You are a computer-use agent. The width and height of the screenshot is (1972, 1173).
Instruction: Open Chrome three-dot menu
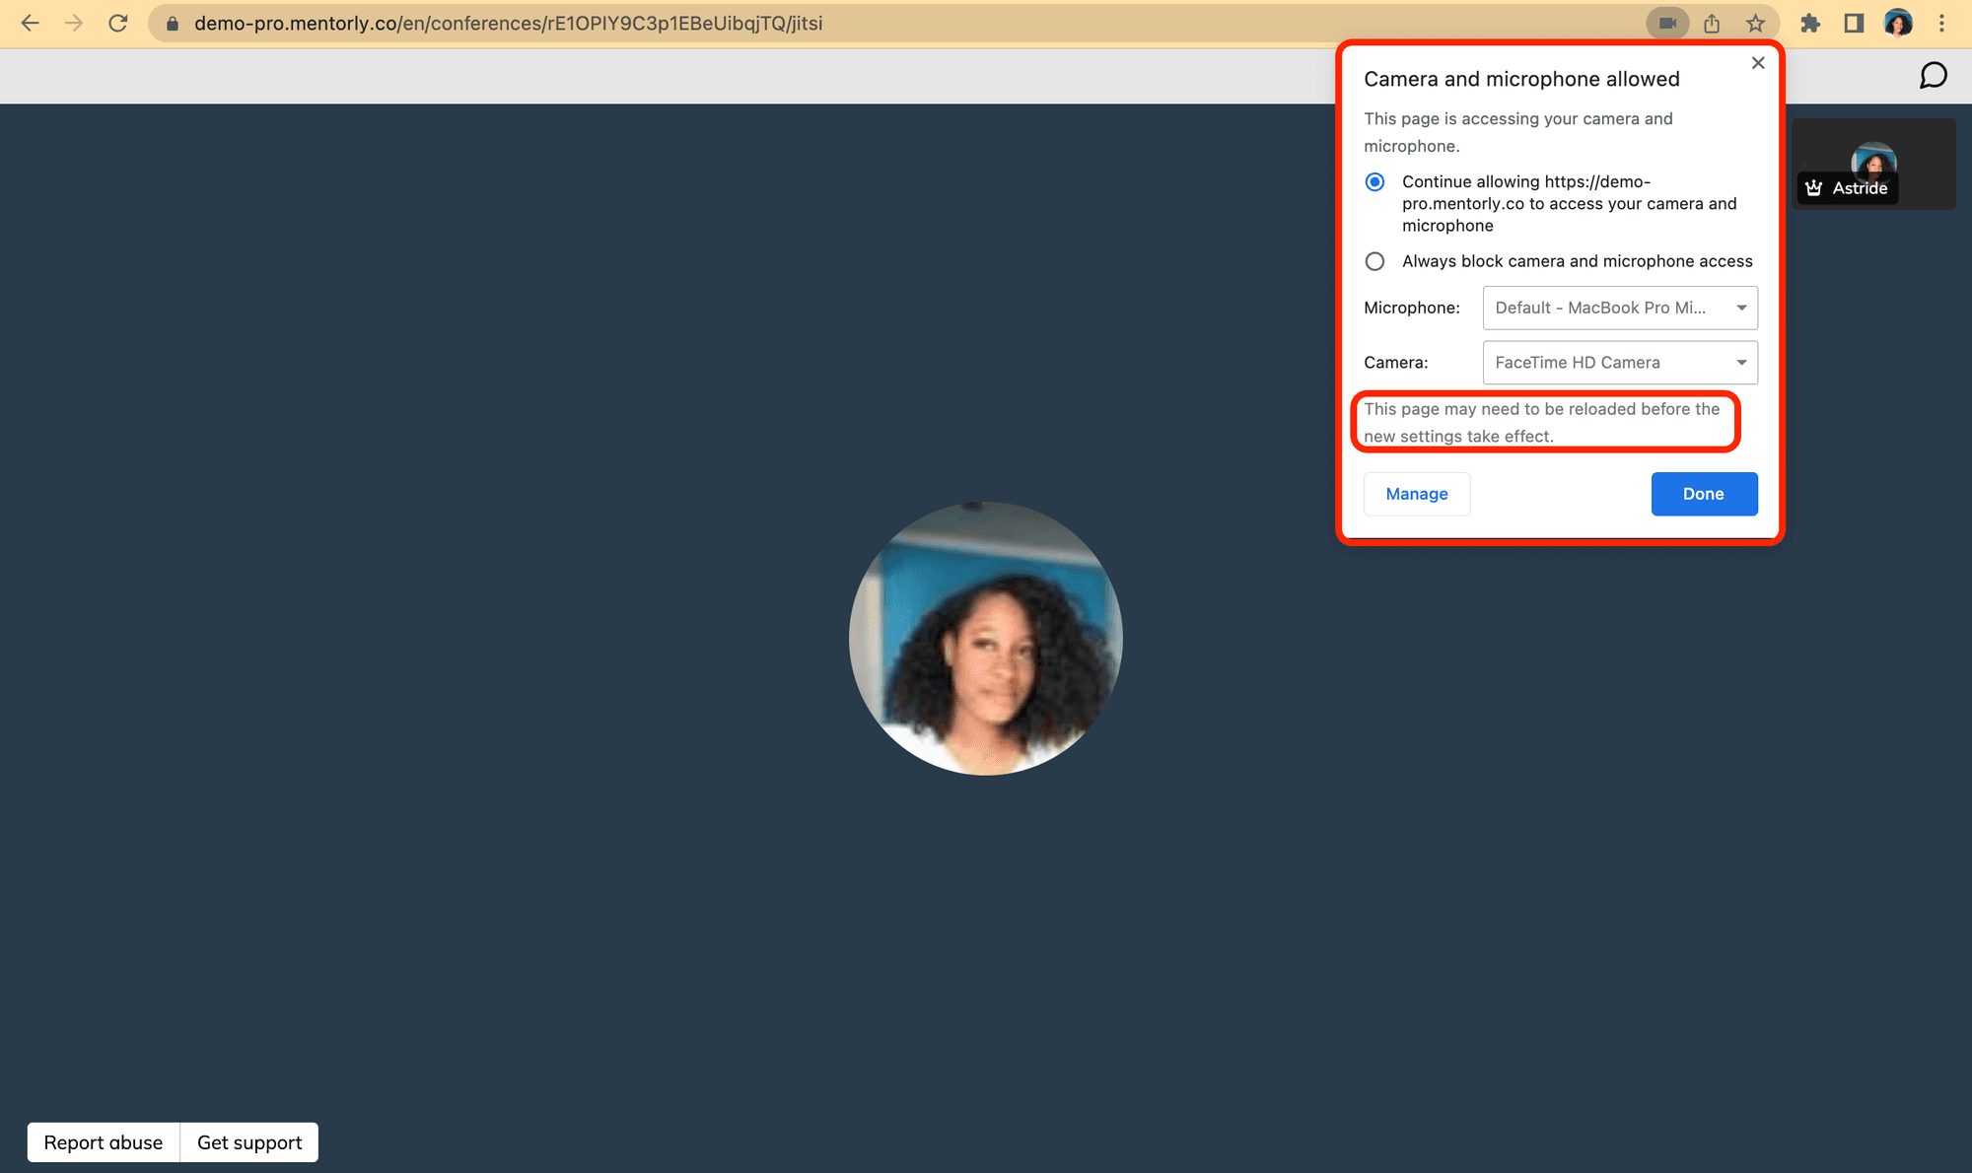coord(1941,23)
